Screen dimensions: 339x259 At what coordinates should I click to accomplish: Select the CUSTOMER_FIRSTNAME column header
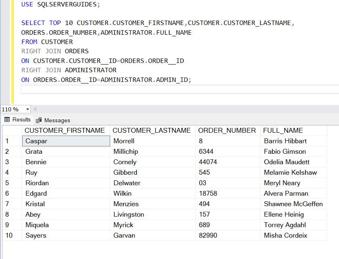pyautogui.click(x=65, y=130)
